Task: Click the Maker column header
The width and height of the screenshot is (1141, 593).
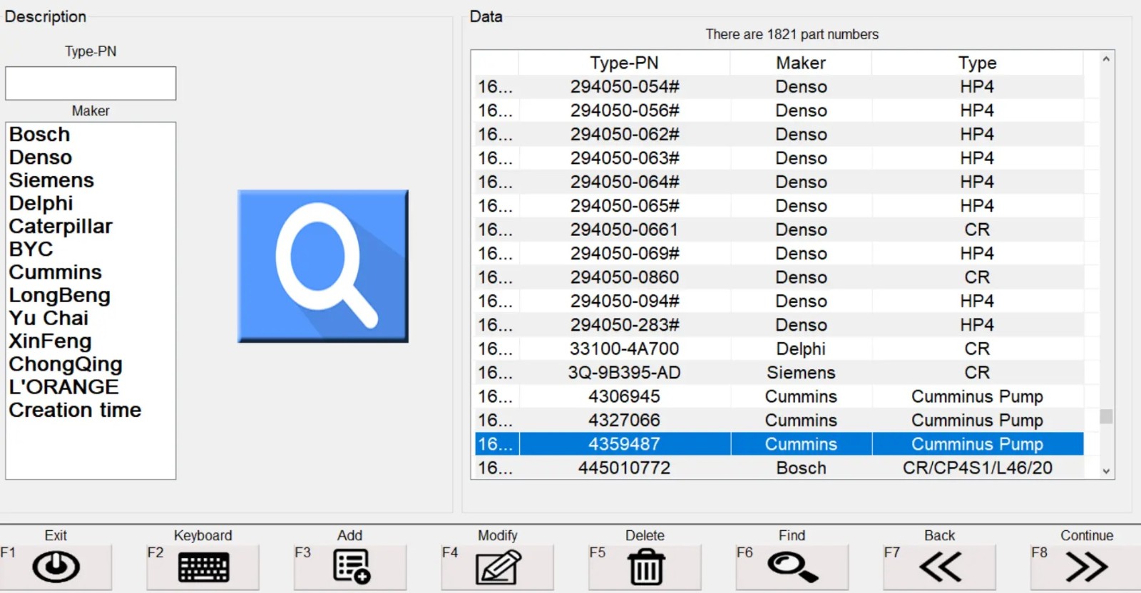Action: 801,63
